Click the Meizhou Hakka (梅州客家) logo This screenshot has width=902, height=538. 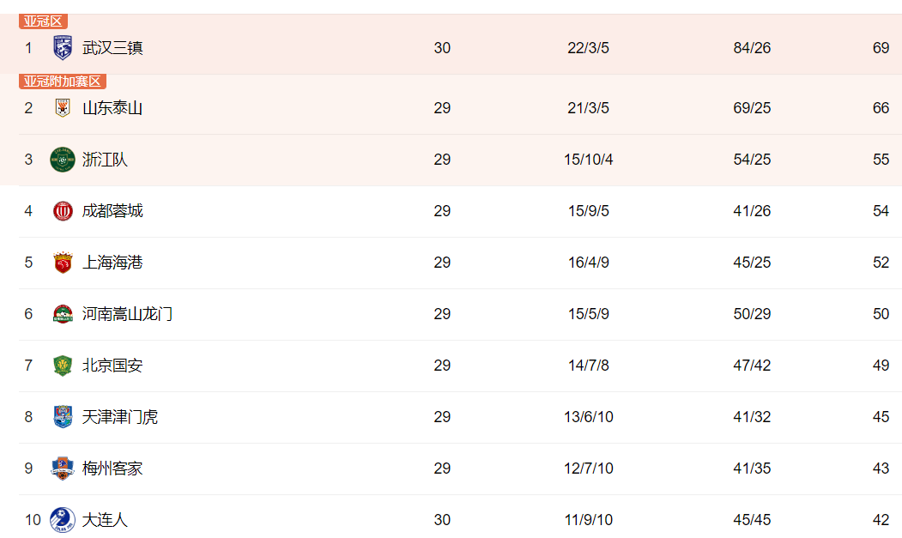coord(63,468)
